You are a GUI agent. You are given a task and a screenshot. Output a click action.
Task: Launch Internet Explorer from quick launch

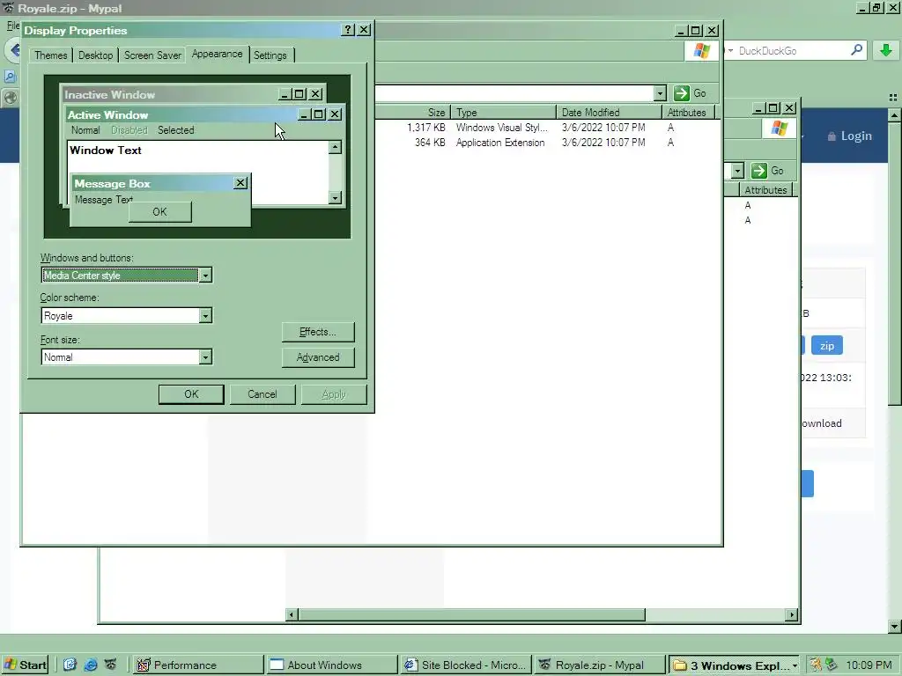[91, 665]
